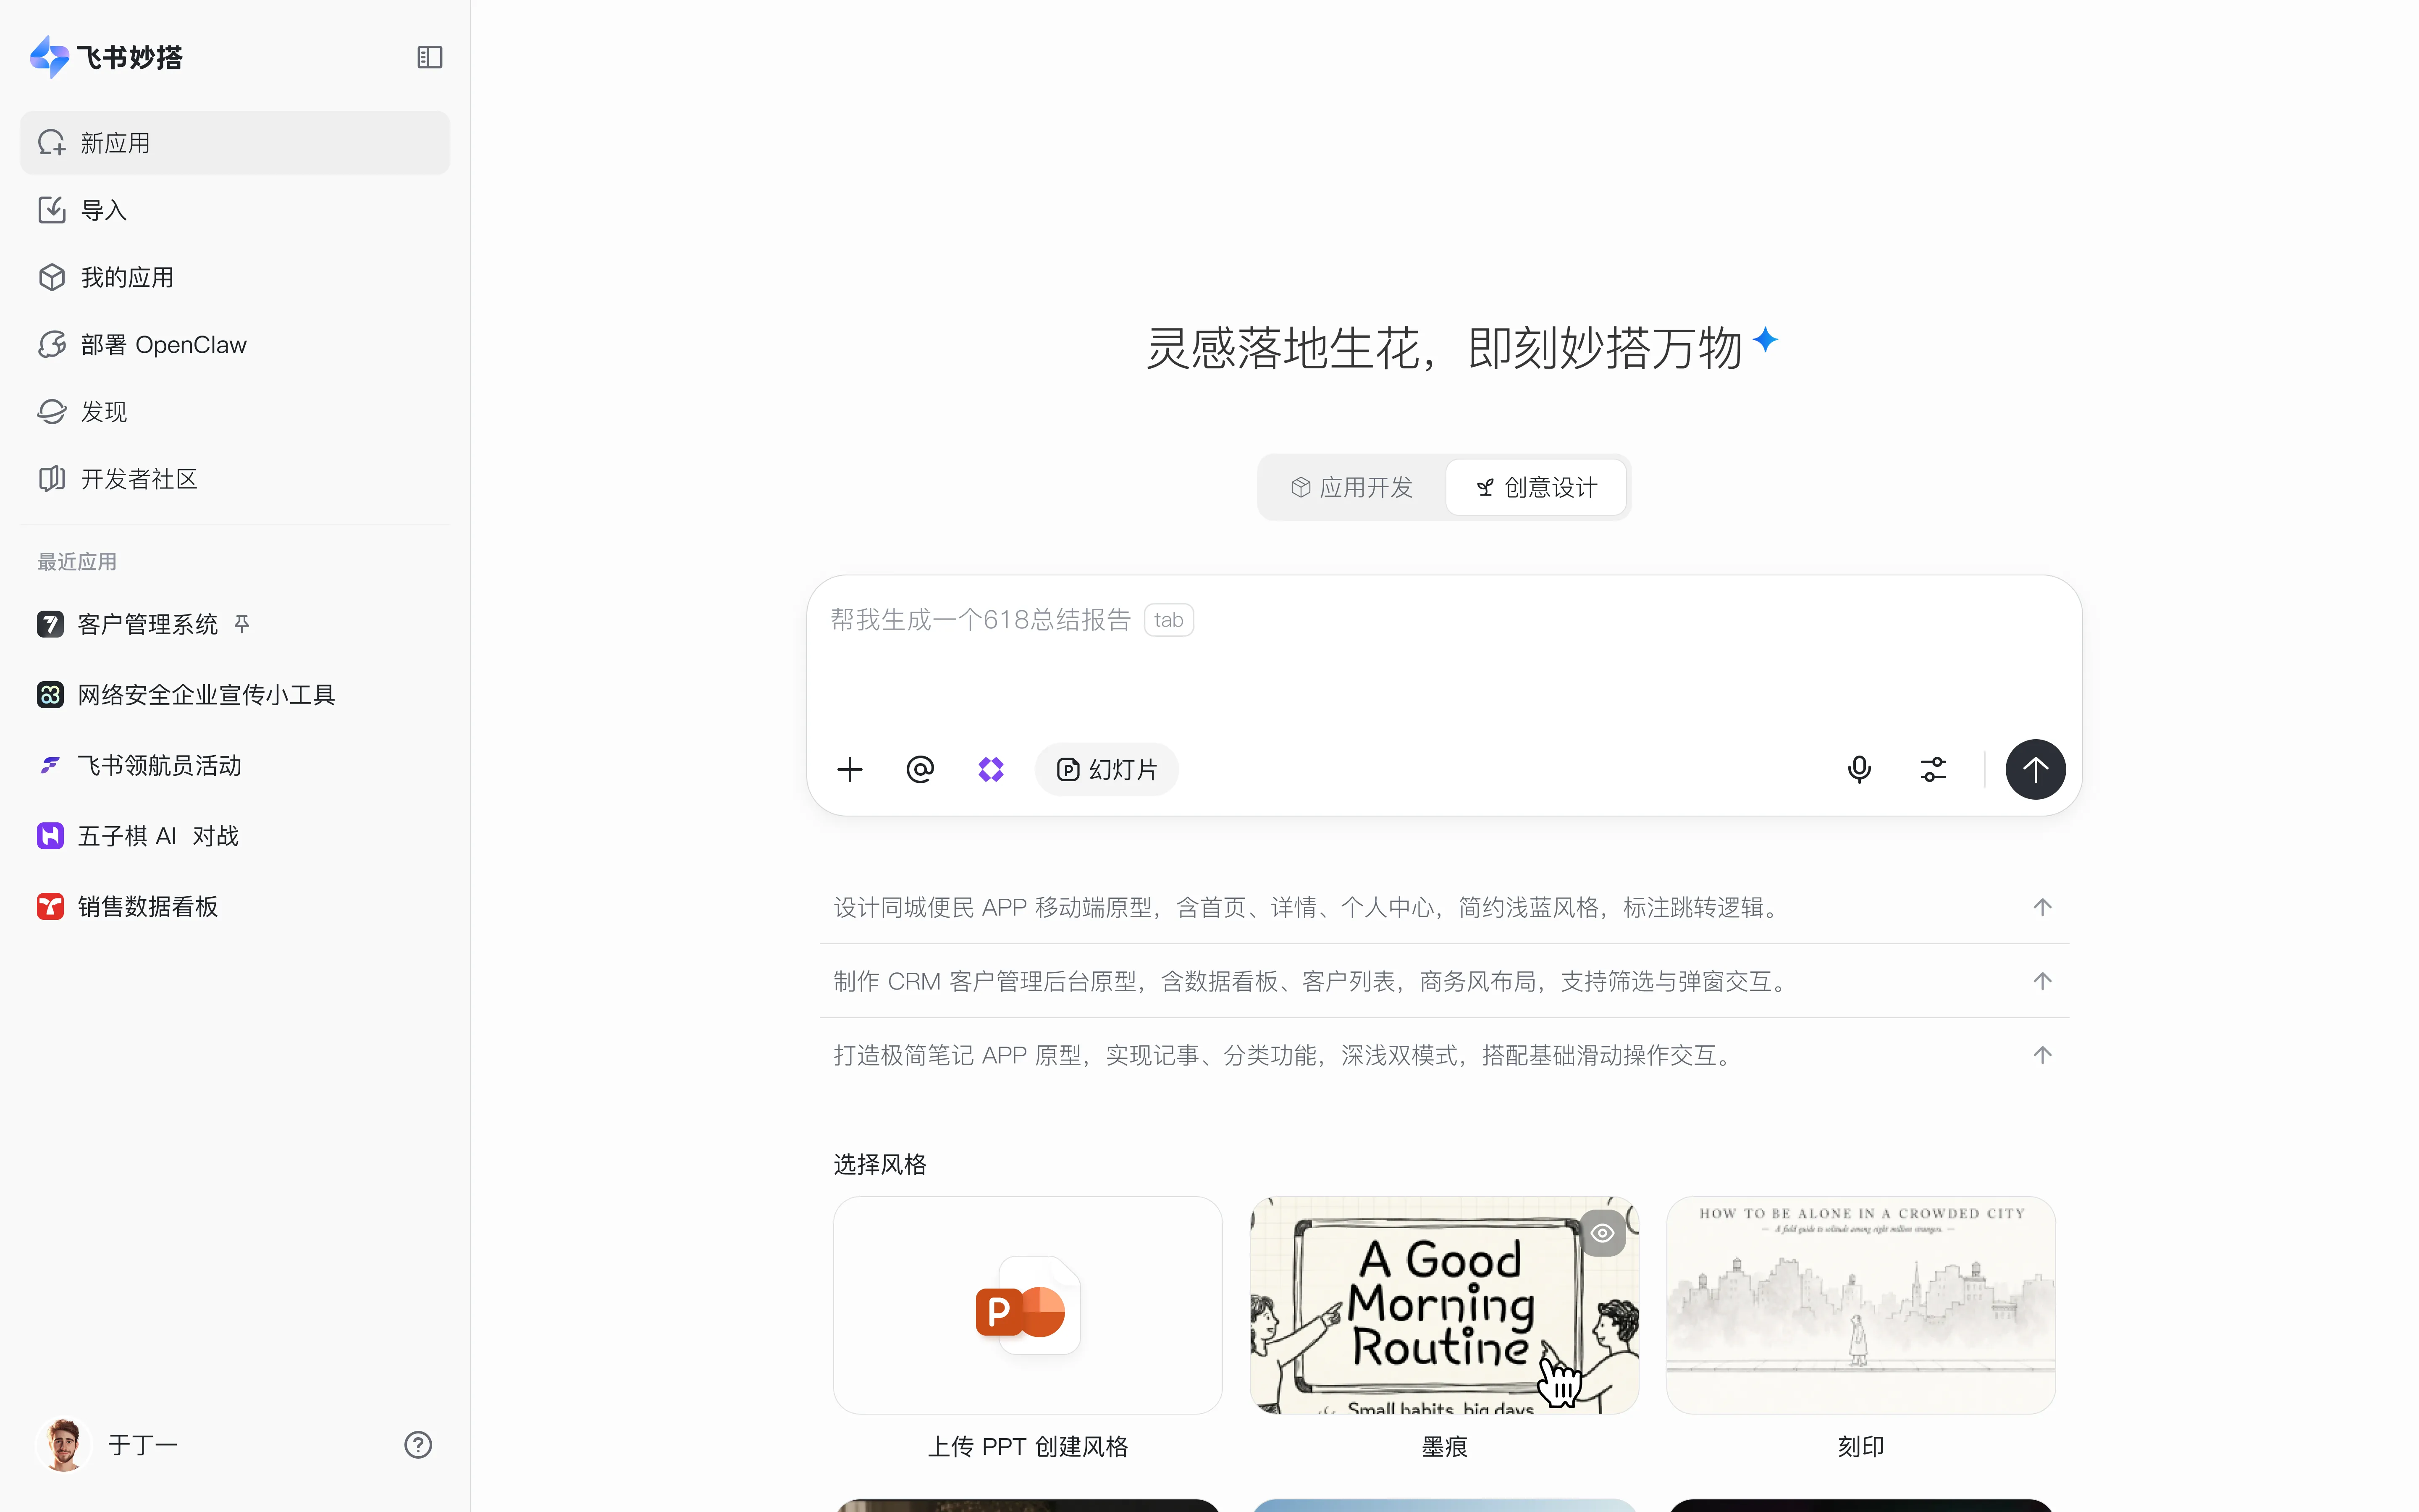Add attachment with the plus icon
This screenshot has height=1512, width=2419.
(850, 769)
